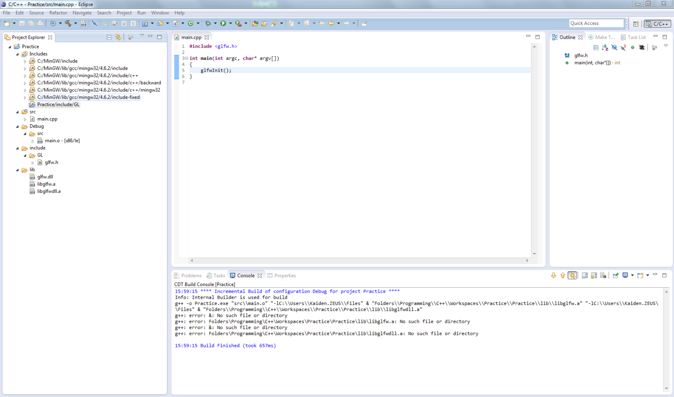
Task: Collapse the lib folder node
Action: 17,170
